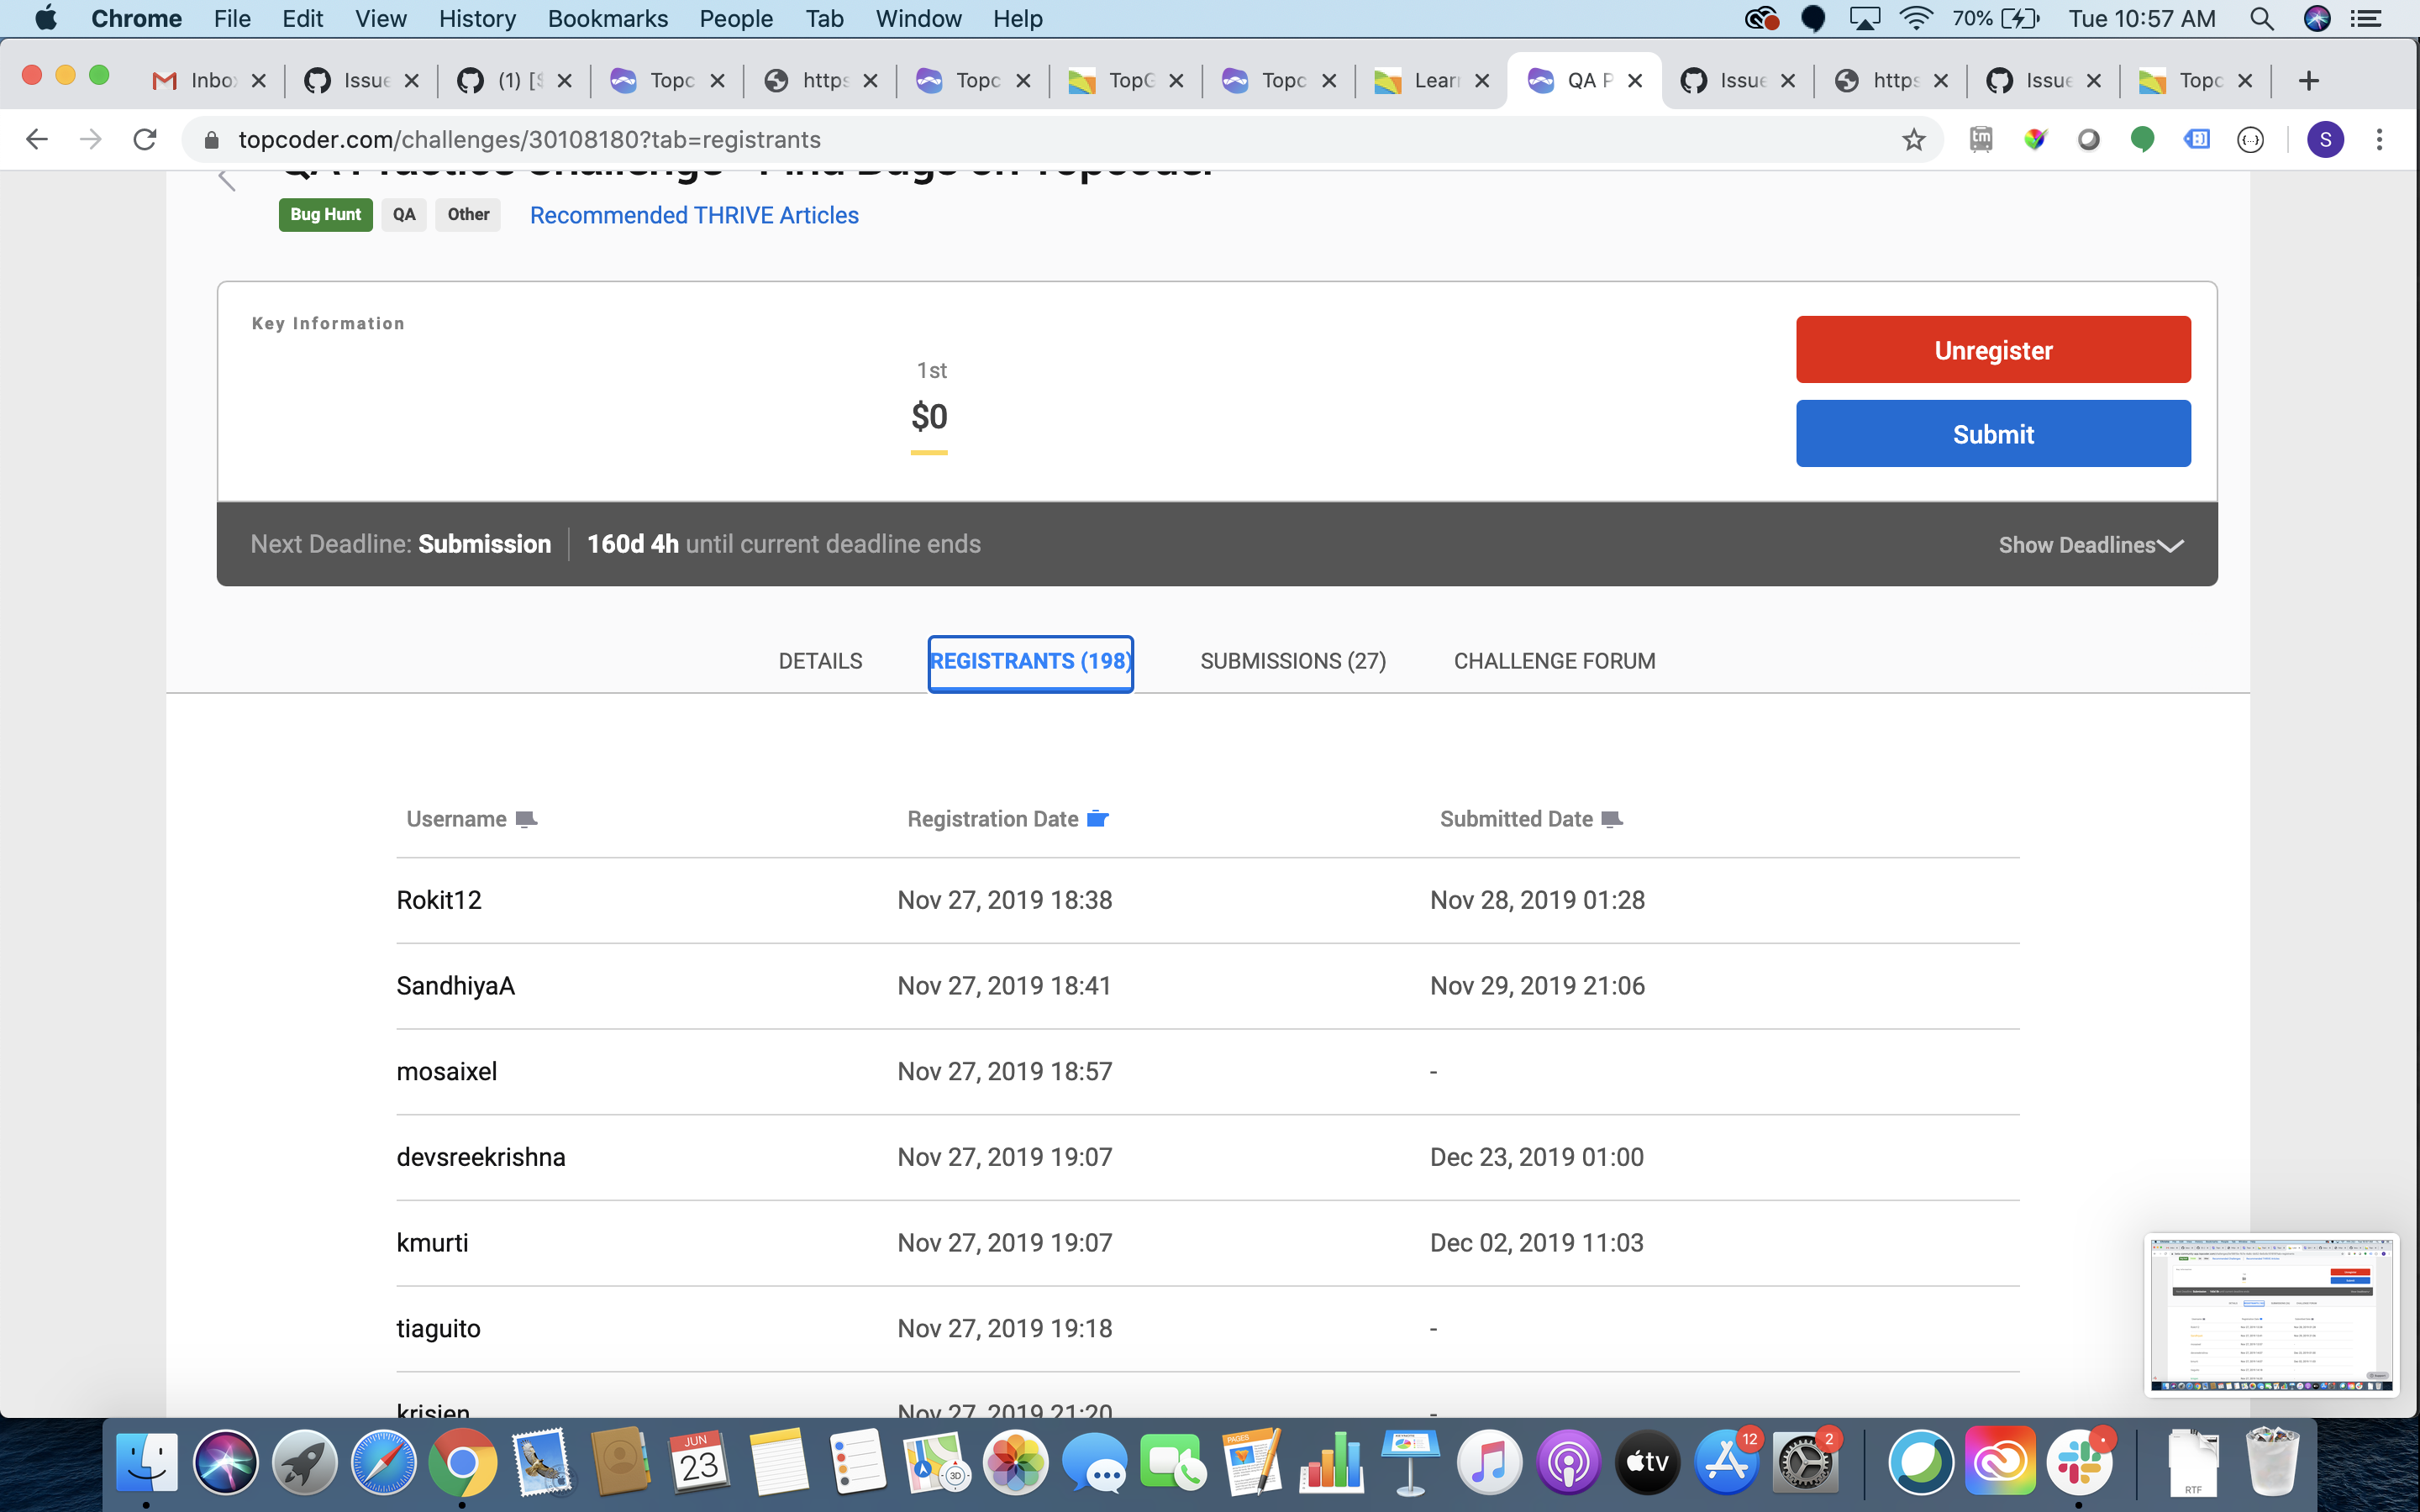This screenshot has width=2420, height=1512.
Task: Open Messages in the dock
Action: coord(1094,1463)
